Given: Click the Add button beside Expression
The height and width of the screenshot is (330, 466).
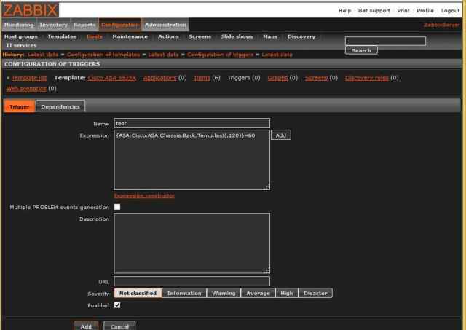Looking at the screenshot, I should 281,135.
